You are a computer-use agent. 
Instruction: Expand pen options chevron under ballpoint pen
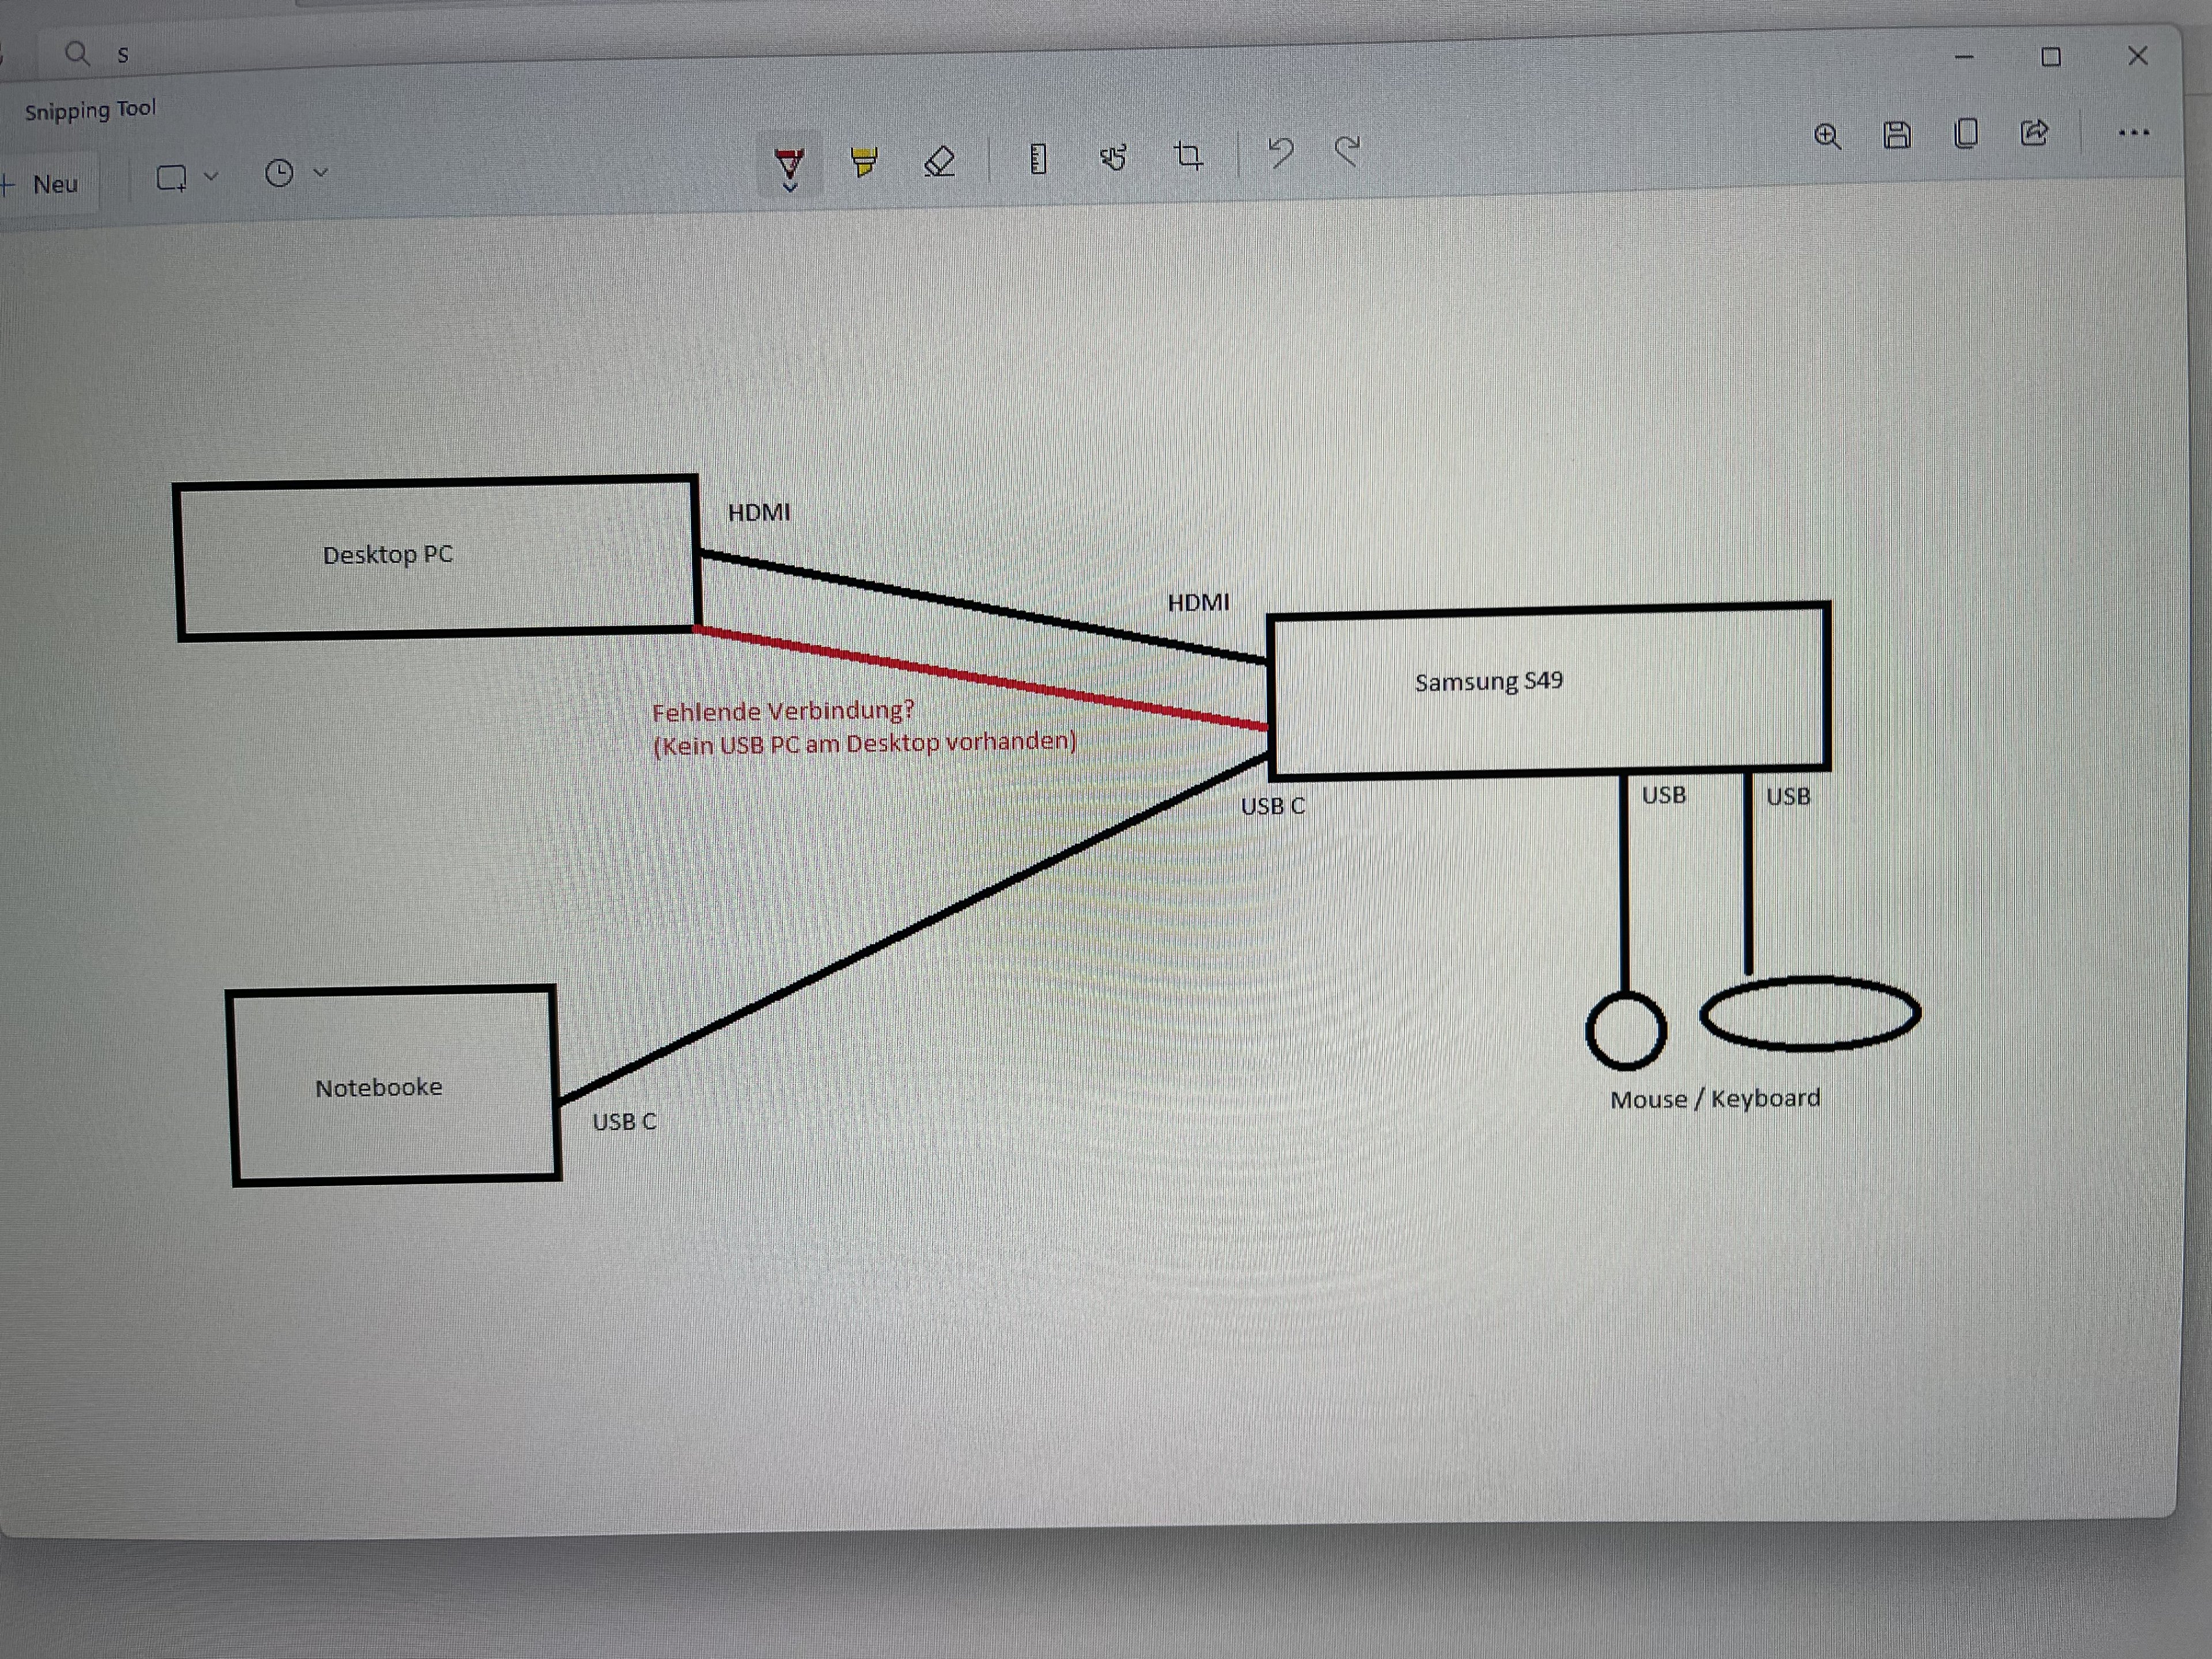point(790,187)
